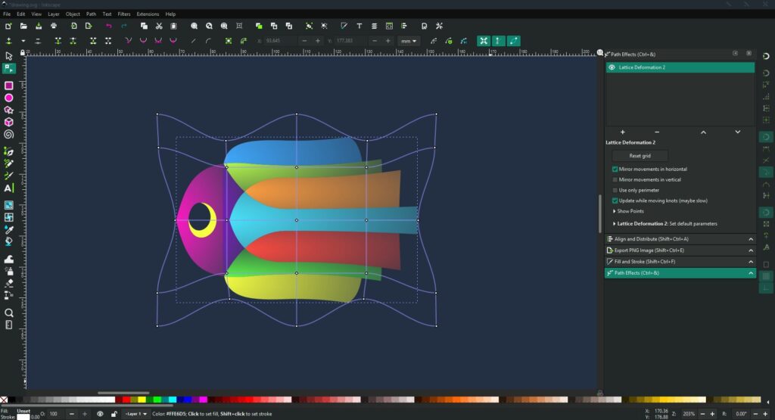The image size is (775, 420).
Task: Pick the 3D Box tool
Action: coord(9,122)
